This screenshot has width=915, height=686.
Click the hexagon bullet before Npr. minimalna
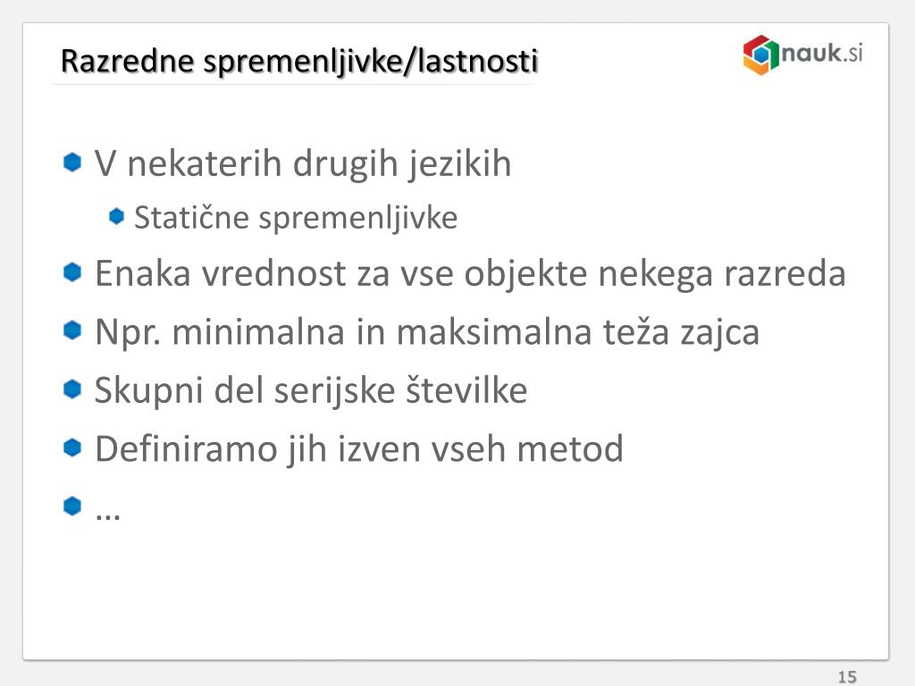pyautogui.click(x=72, y=330)
